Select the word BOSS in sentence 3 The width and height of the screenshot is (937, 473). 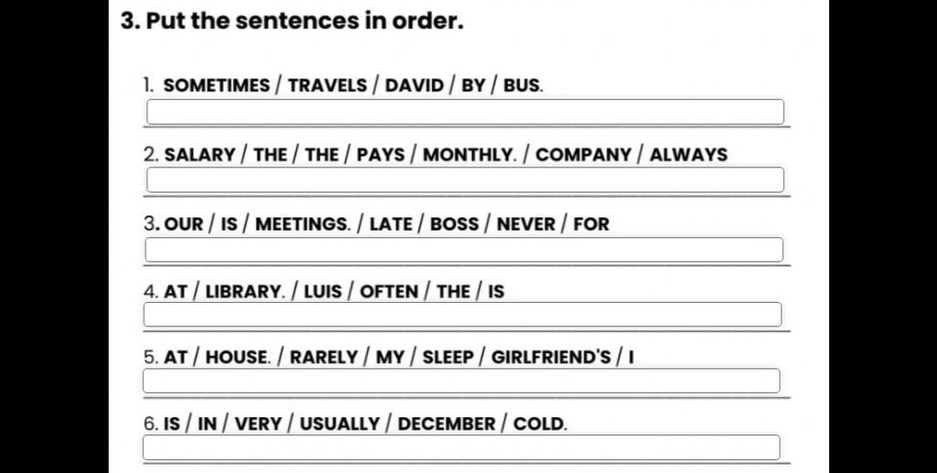(x=454, y=224)
